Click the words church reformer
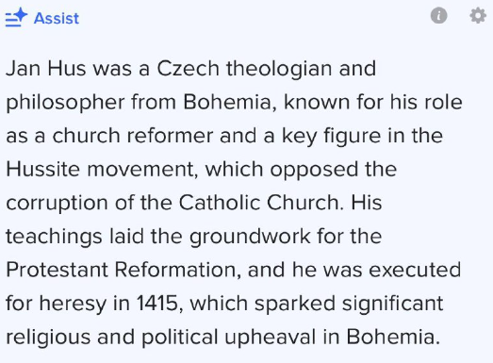This screenshot has width=493, height=363. (133, 136)
